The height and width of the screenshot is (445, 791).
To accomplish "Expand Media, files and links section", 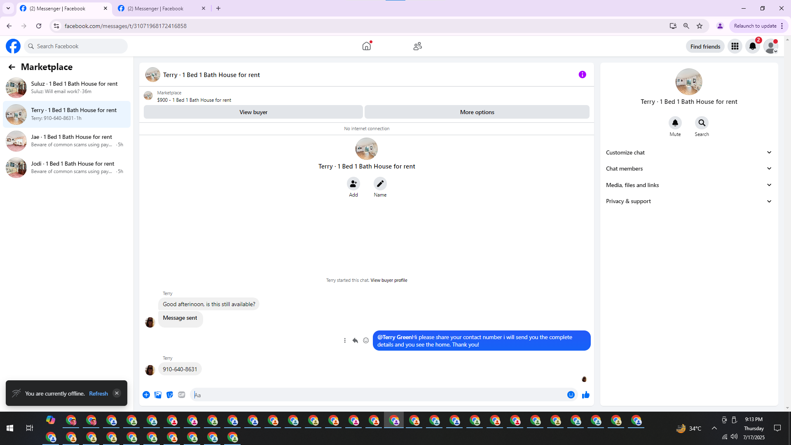I will pyautogui.click(x=689, y=185).
